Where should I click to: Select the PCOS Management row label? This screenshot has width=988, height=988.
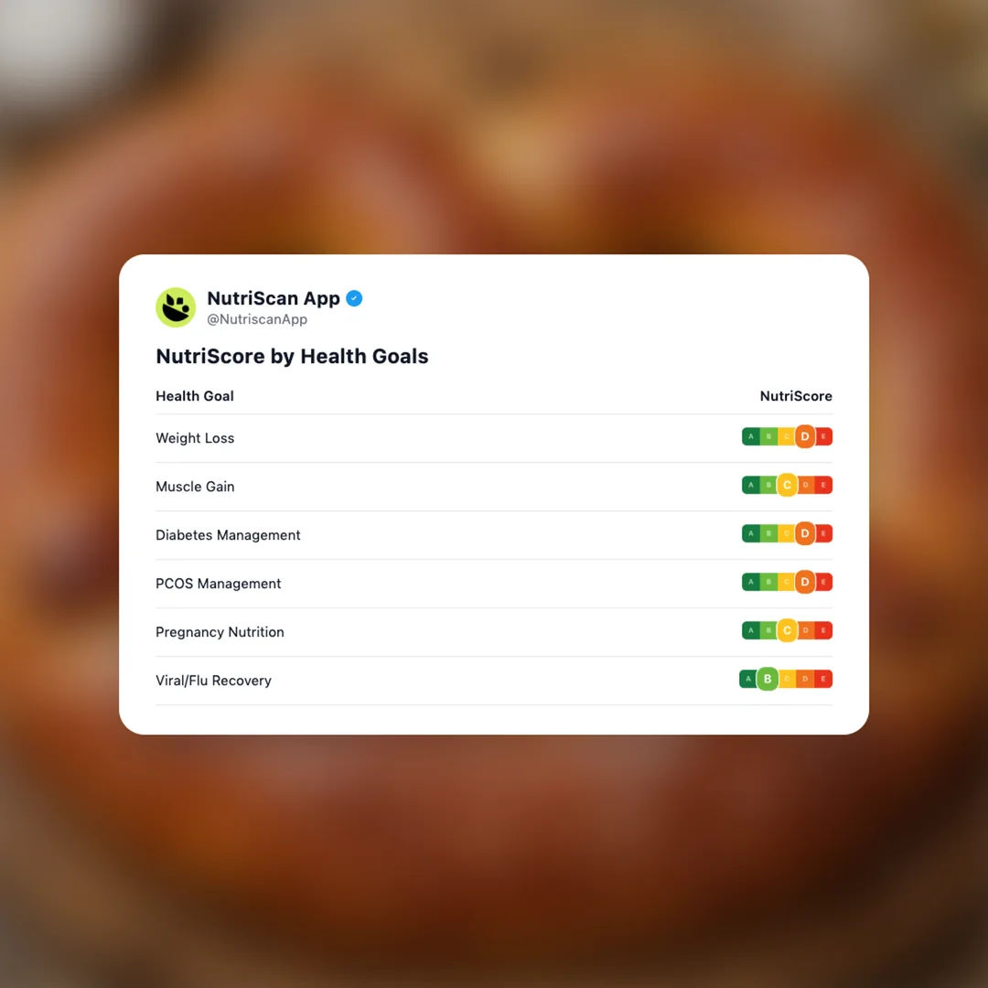tap(219, 584)
